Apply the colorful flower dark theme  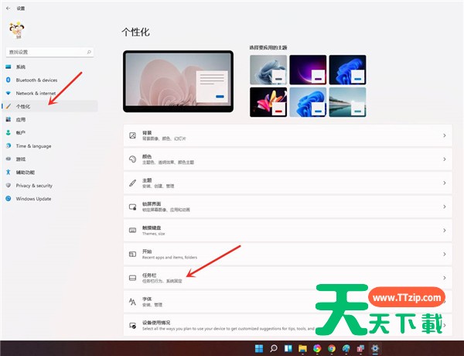pos(268,102)
